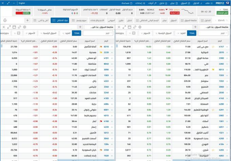Viewport: 231px width, 161px height.
Task: Open the إعدادات menu
Action: pos(140,3)
